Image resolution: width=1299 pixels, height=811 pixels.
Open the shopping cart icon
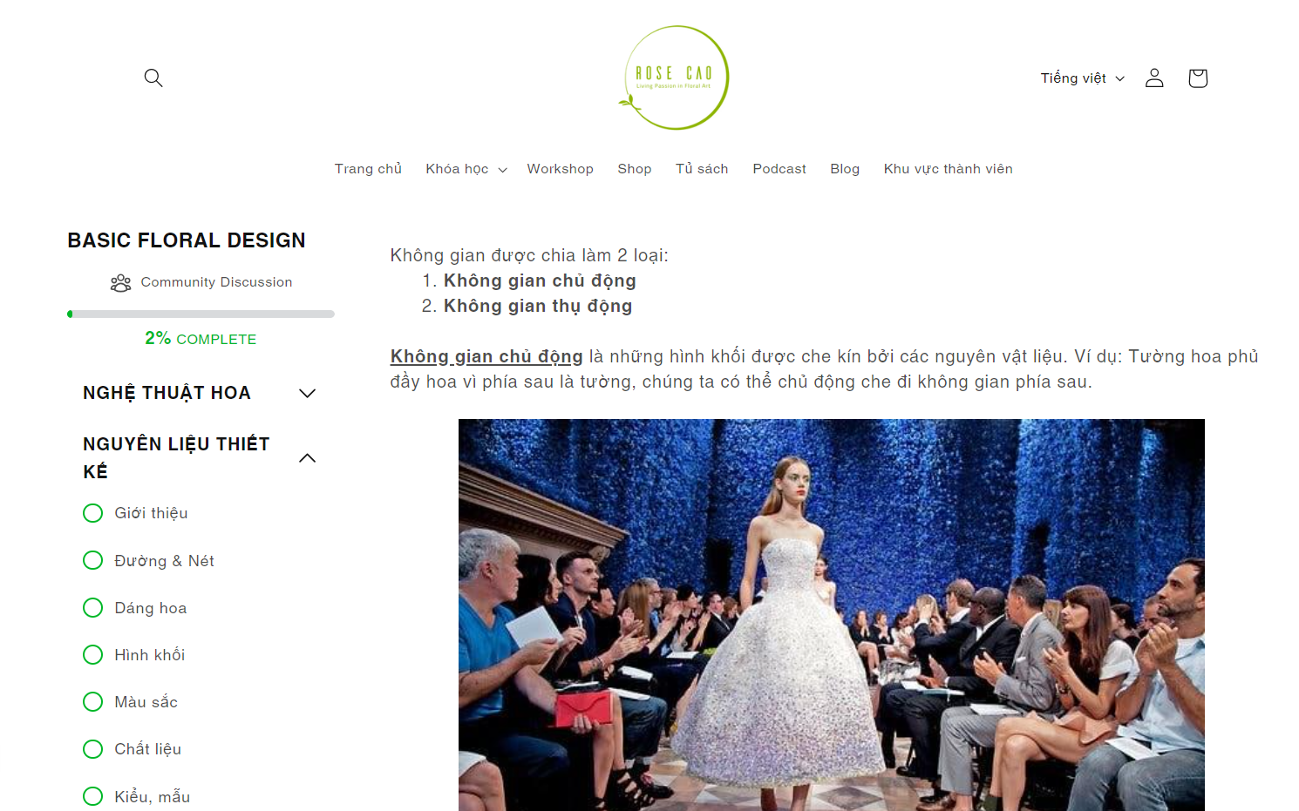[1198, 78]
